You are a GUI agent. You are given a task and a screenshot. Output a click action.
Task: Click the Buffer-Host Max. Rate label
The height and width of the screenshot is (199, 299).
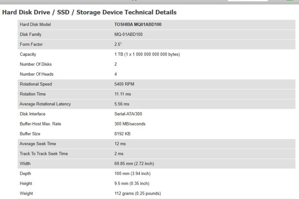point(41,124)
